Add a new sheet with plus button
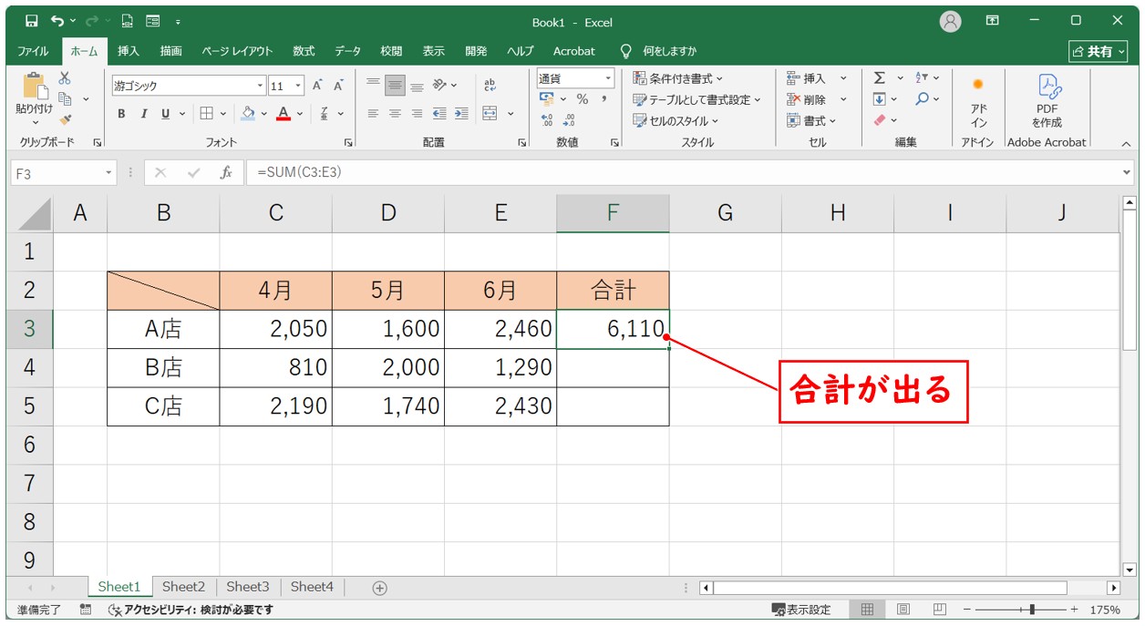This screenshot has width=1145, height=626. 380,588
